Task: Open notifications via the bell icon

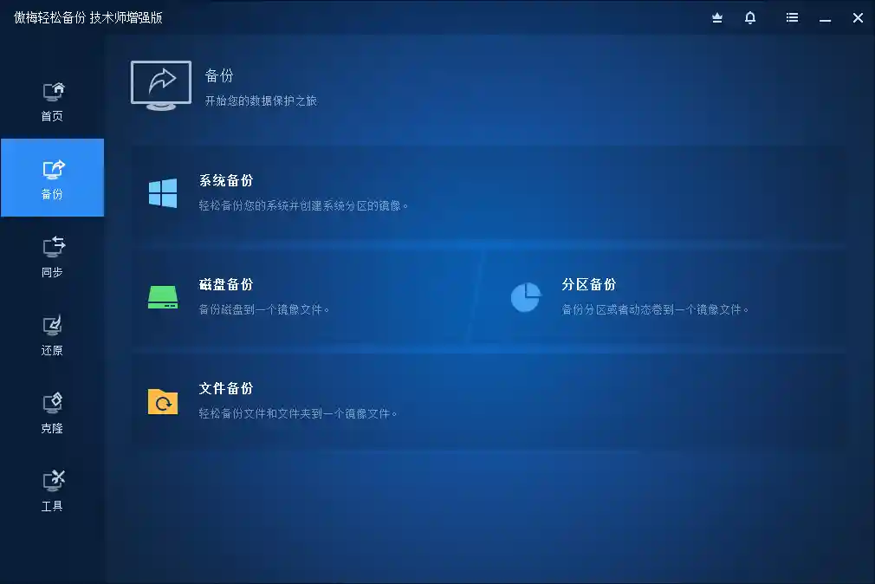Action: point(750,17)
